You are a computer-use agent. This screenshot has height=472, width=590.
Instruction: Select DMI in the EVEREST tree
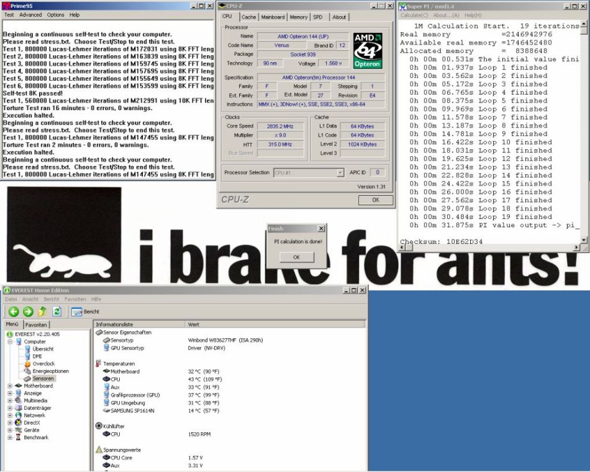tap(37, 356)
